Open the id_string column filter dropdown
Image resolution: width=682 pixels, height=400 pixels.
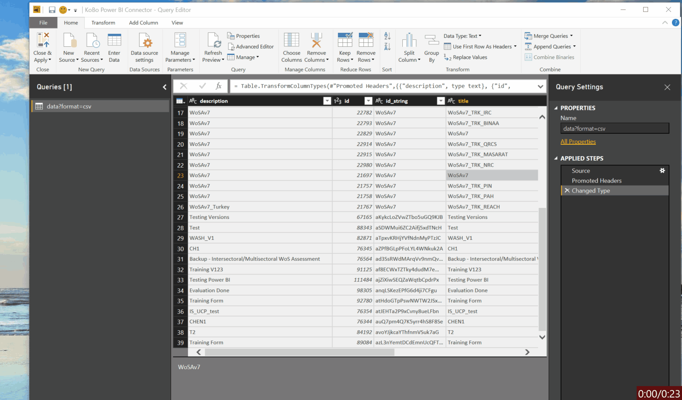click(441, 101)
